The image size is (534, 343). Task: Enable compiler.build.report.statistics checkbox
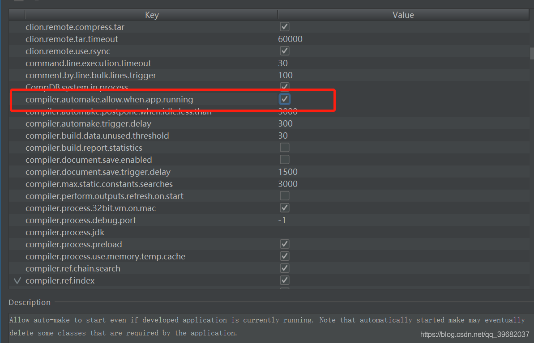click(285, 148)
